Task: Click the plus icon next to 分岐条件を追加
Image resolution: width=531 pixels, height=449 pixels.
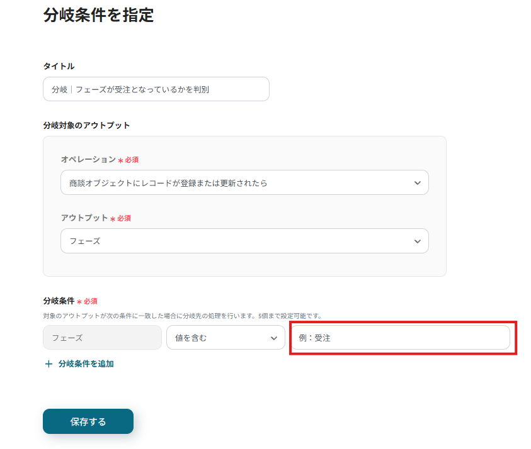Action: pyautogui.click(x=48, y=363)
